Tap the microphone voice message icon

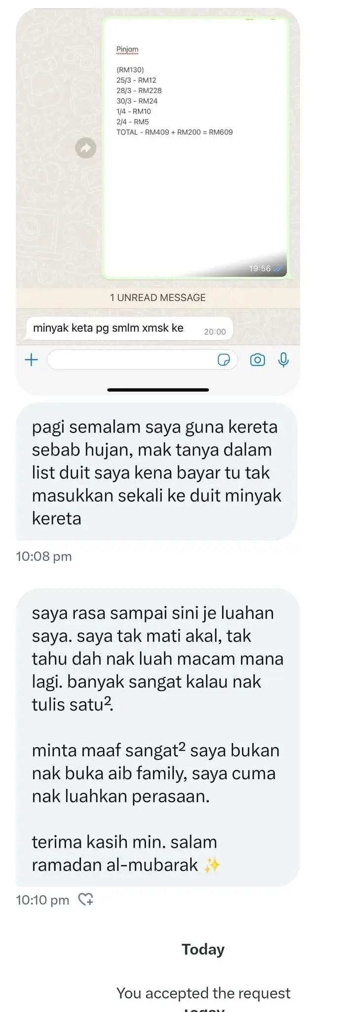(283, 360)
